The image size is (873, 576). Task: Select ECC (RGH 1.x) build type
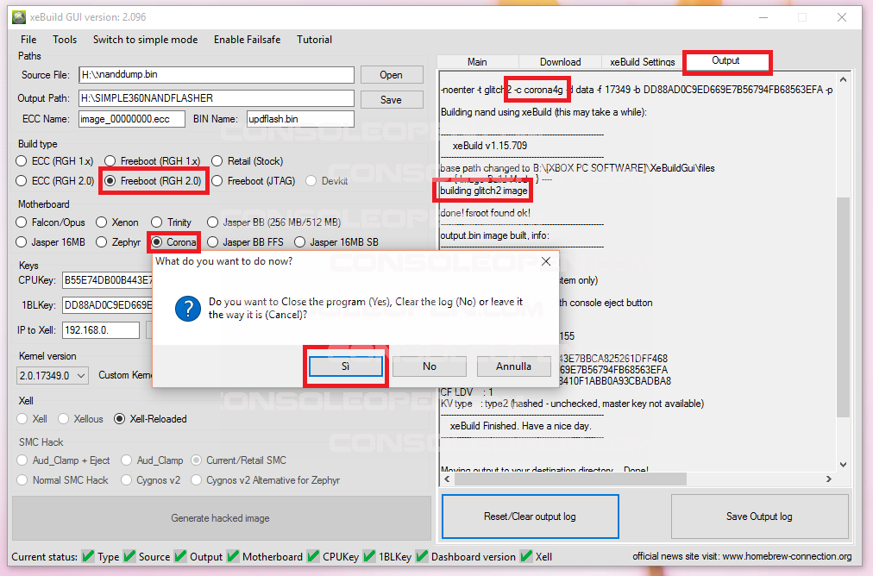22,161
